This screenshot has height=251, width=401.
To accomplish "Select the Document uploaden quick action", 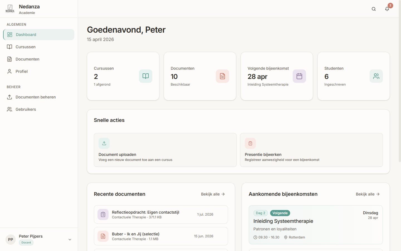I will pyautogui.click(x=165, y=150).
